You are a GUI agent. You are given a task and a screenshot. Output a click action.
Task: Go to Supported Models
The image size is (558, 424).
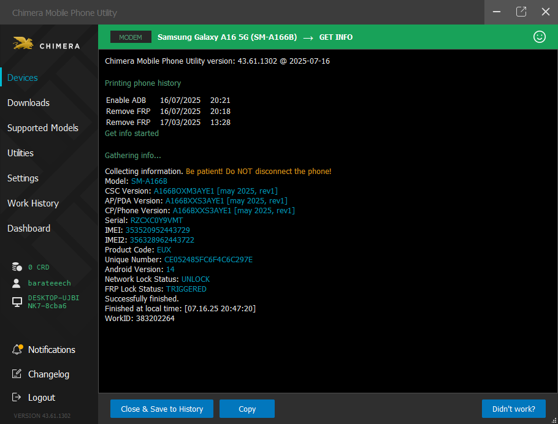pos(43,128)
